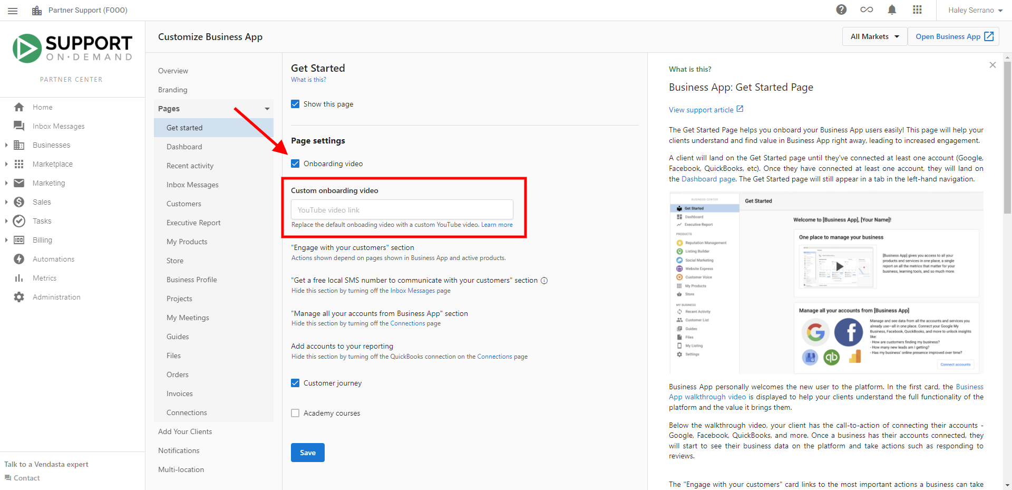This screenshot has height=490, width=1012.
Task: Click the Tasks checkmark icon
Action: (19, 221)
